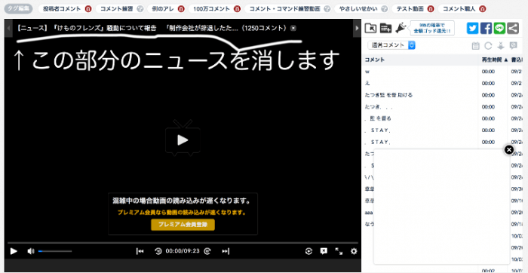
Task: Switch the player to fullscreen
Action: 339,251
